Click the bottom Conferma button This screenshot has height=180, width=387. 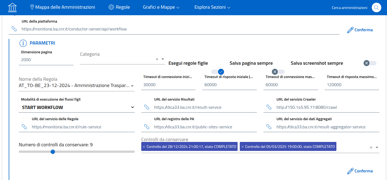point(360,171)
